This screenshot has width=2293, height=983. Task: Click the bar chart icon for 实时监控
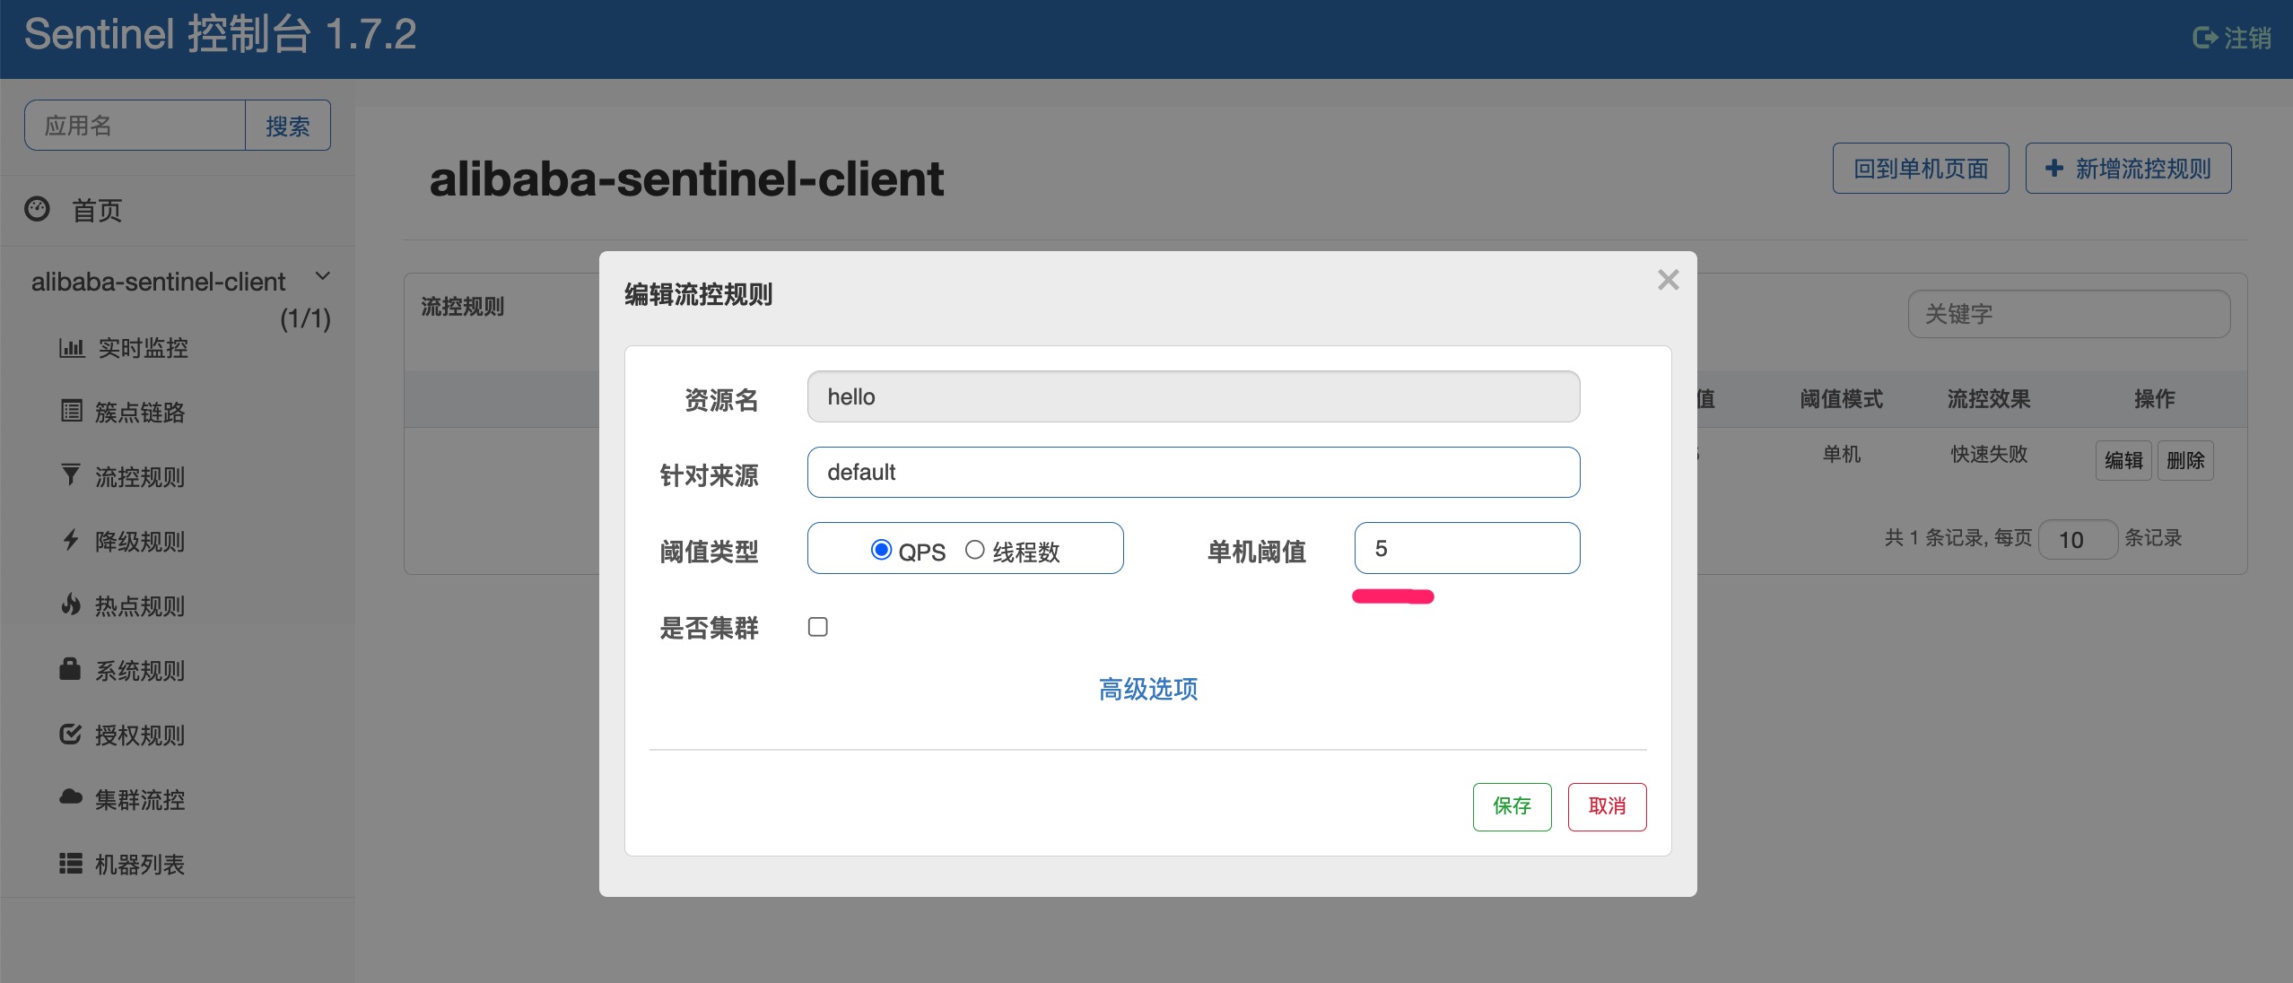[x=72, y=348]
